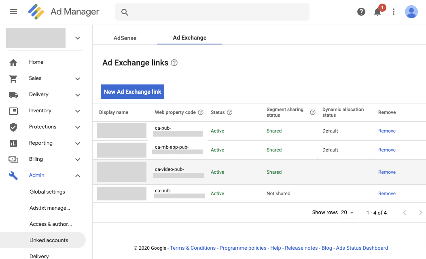This screenshot has height=259, width=426.
Task: Switch to the AdSense tab
Action: coord(125,38)
